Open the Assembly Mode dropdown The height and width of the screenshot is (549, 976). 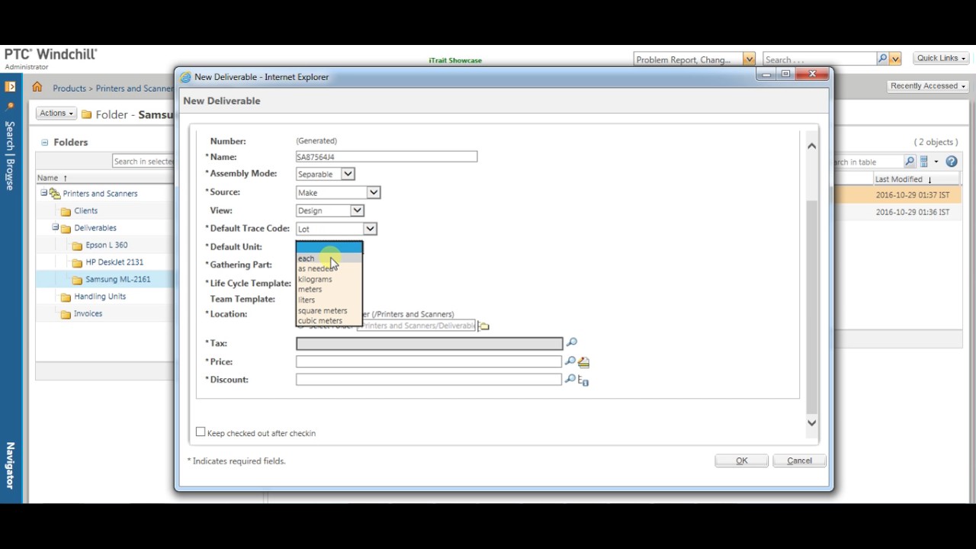(348, 174)
